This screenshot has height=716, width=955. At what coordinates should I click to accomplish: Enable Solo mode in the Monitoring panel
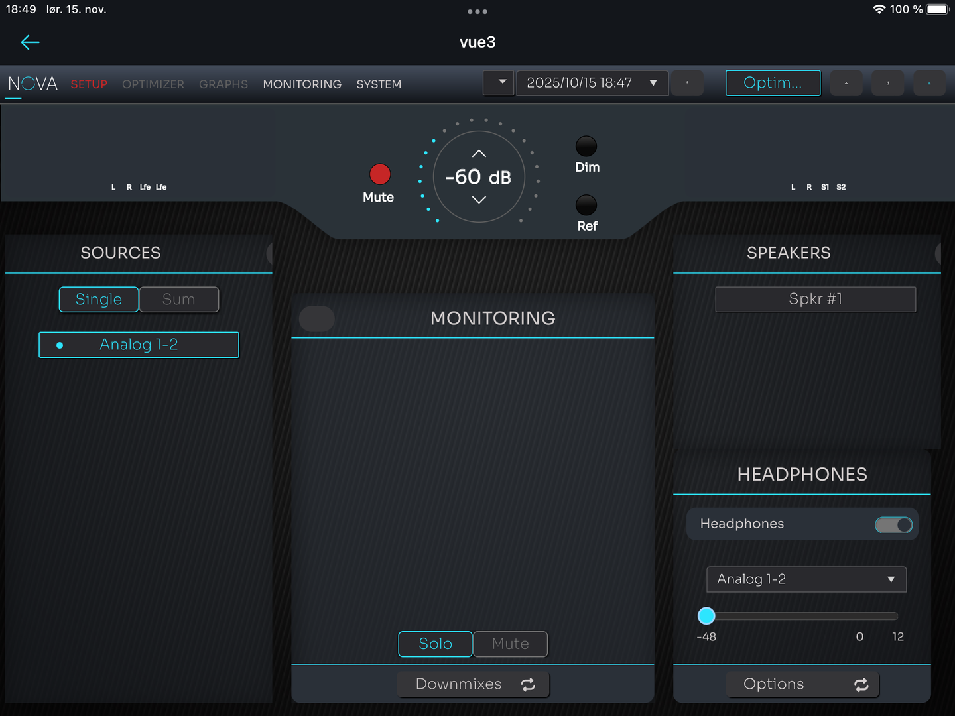tap(436, 644)
